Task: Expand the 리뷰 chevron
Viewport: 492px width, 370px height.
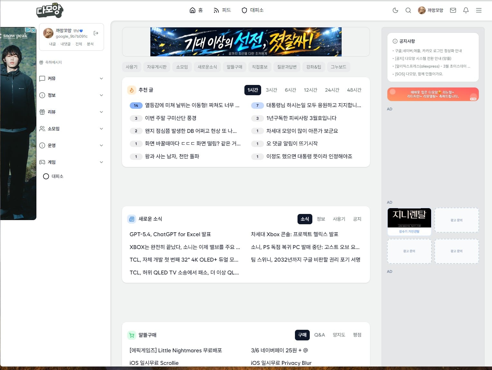Action: pos(101,112)
